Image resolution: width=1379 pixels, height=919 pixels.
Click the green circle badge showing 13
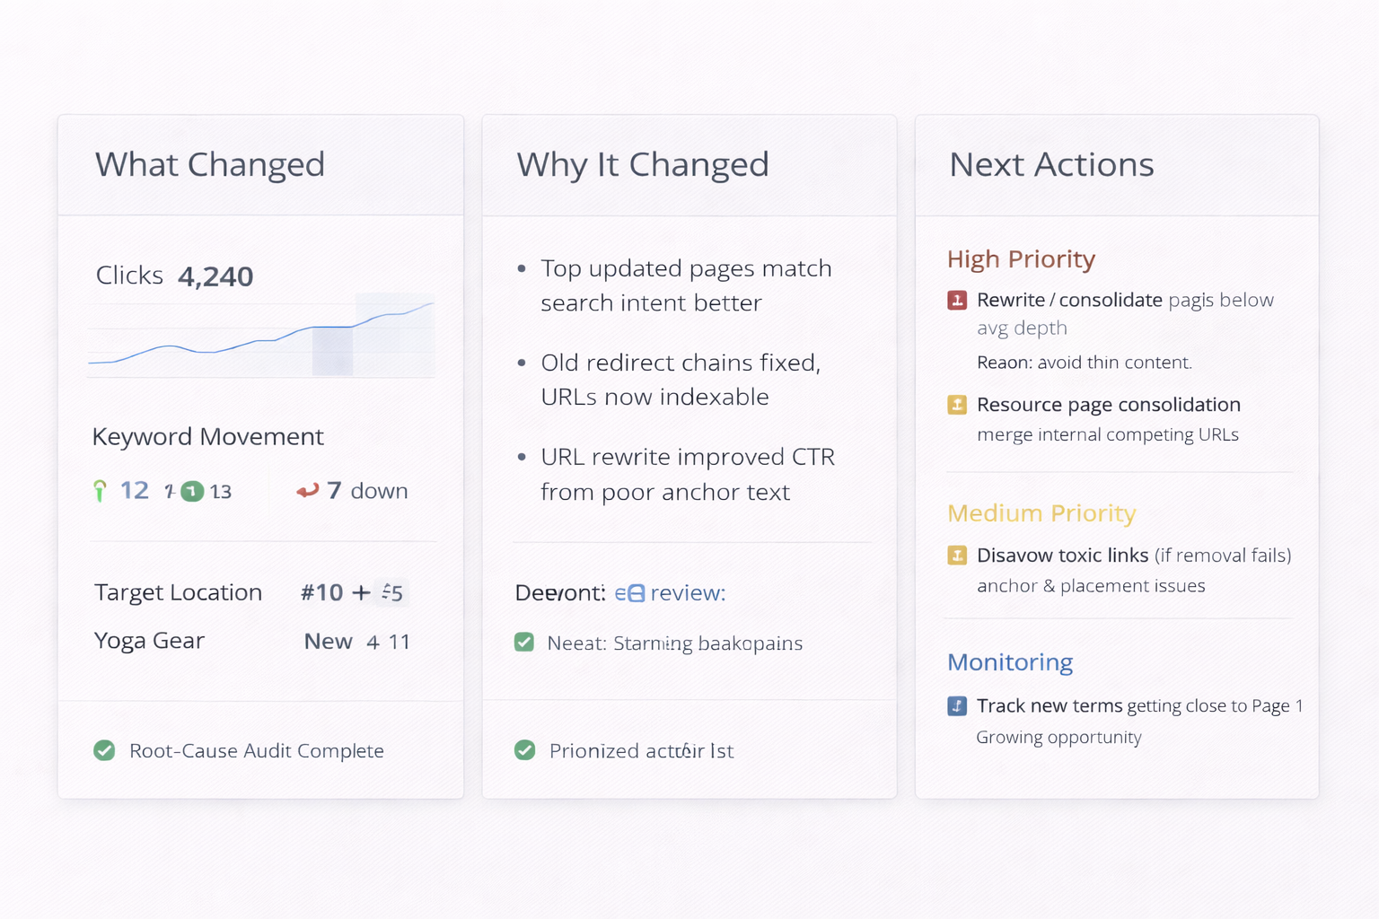pos(191,491)
